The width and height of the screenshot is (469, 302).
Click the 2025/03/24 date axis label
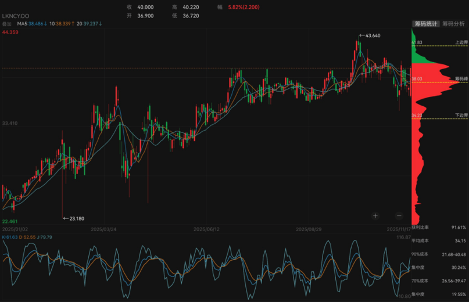[104, 229]
